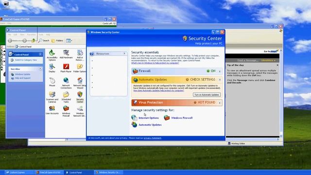This screenshot has height=175, width=311.
Task: Click the Resources help icon
Action: point(92,54)
